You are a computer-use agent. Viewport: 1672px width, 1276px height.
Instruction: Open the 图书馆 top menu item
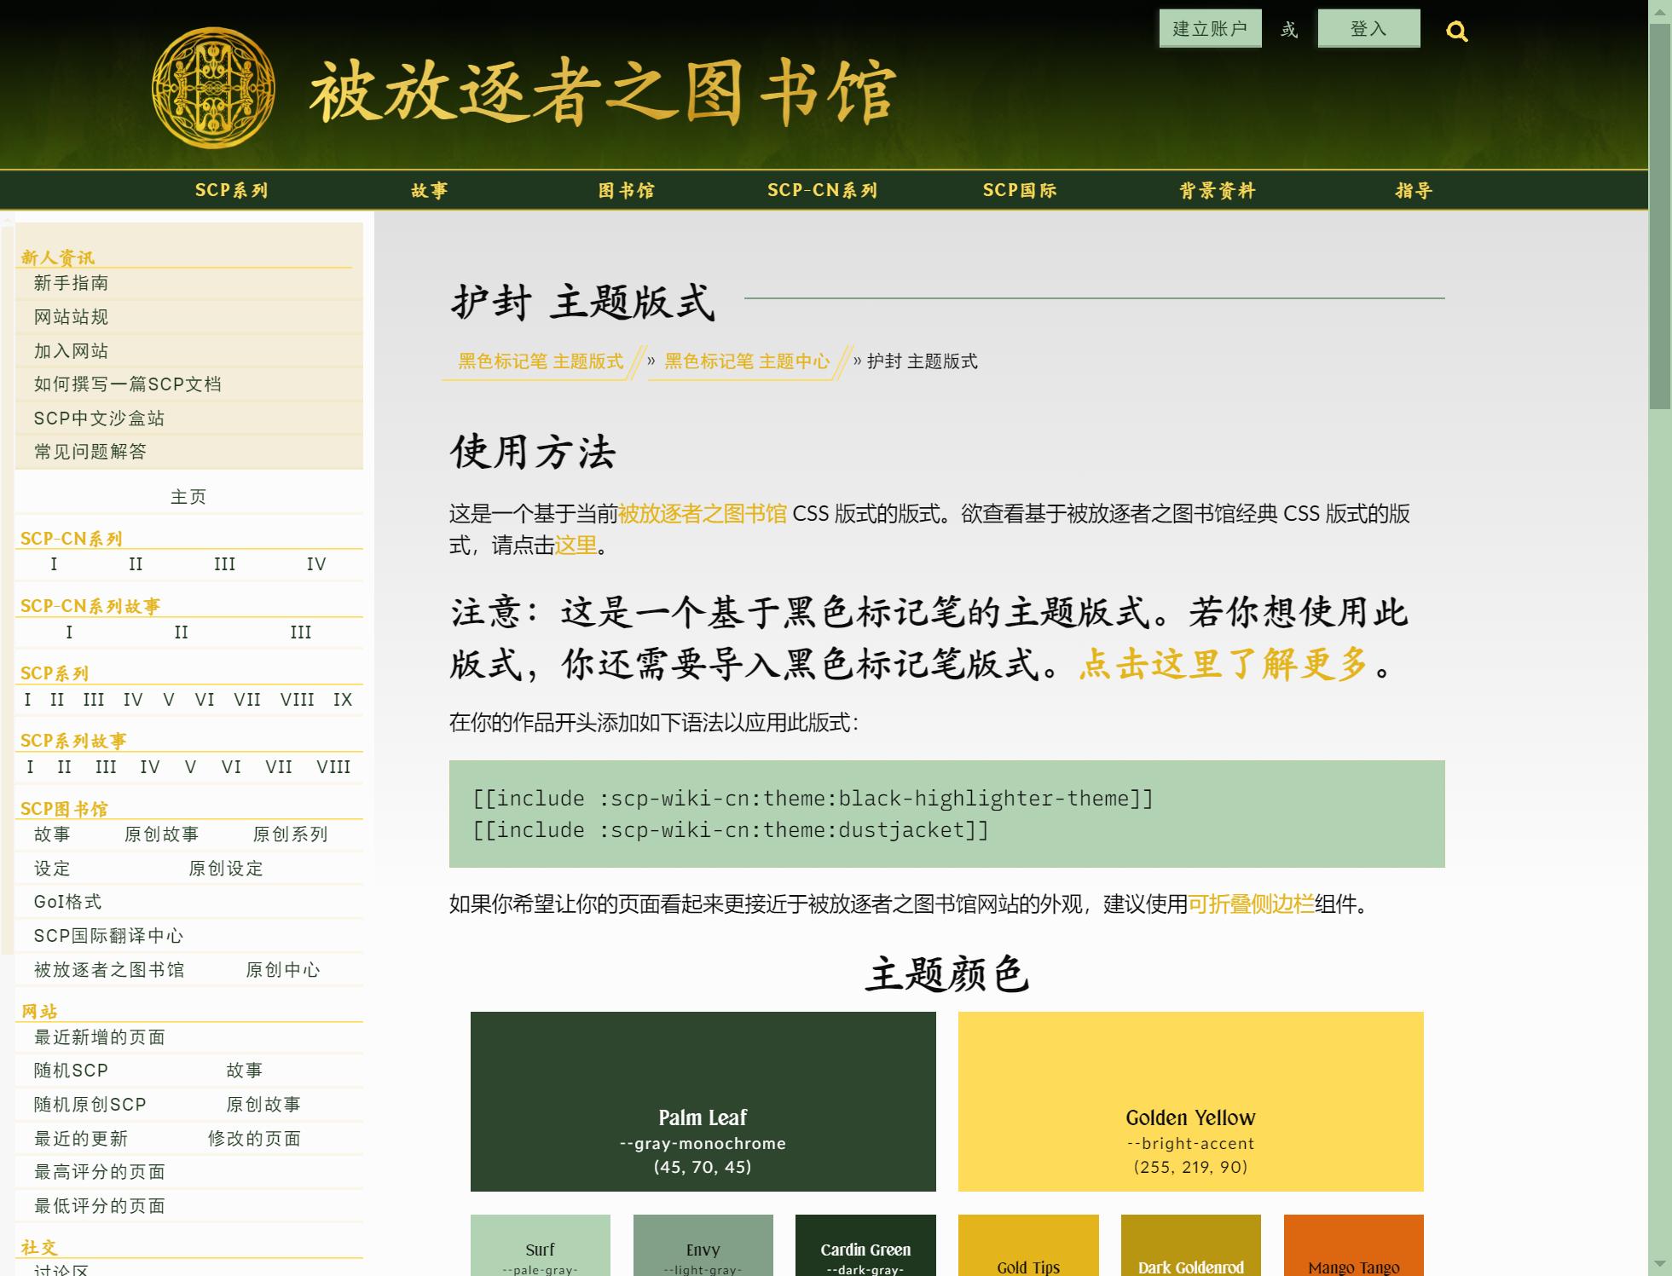(626, 191)
